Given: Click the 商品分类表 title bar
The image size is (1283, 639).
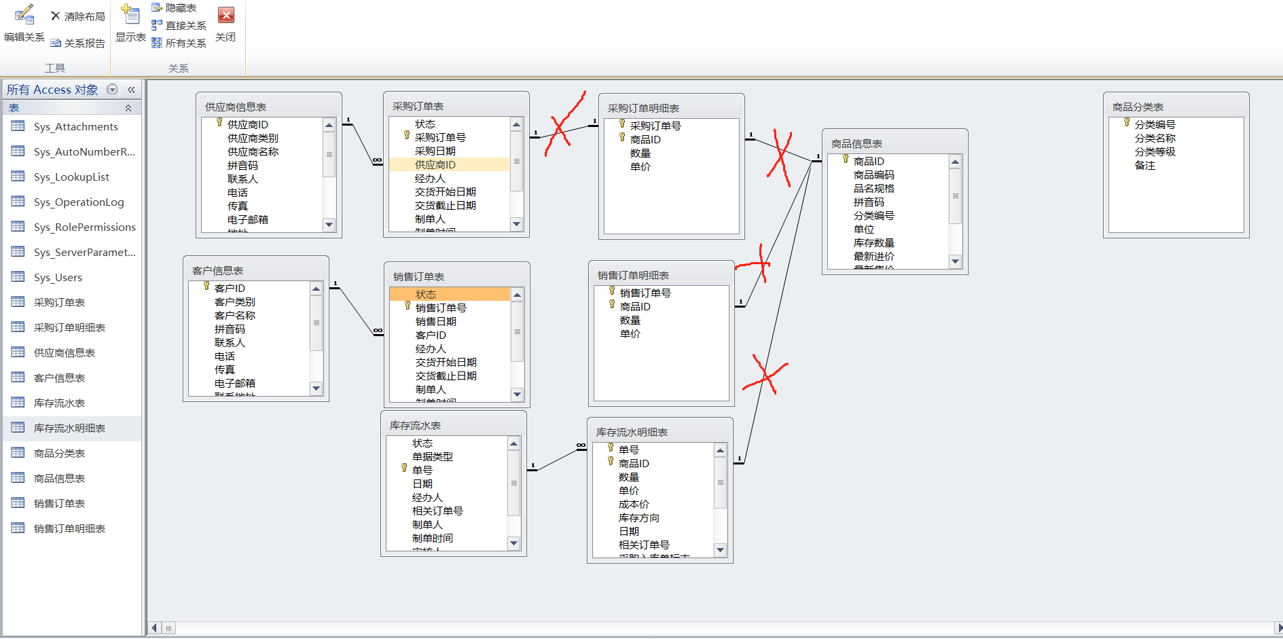Looking at the screenshot, I should tap(1176, 107).
